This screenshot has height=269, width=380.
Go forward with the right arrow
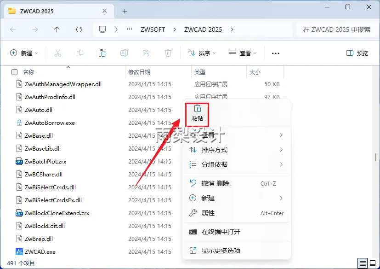coord(35,29)
